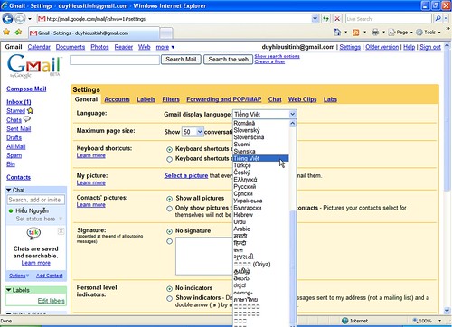Switch to the Labels settings tab
This screenshot has height=327, width=452.
tap(146, 99)
